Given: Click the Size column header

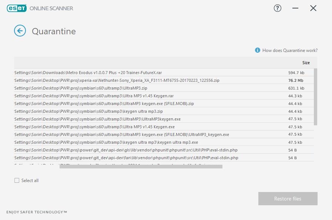Looking at the screenshot, I should (306, 63).
